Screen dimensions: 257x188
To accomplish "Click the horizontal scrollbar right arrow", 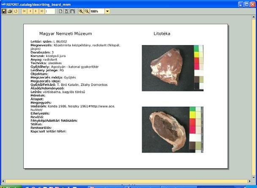I will pyautogui.click(x=249, y=181).
